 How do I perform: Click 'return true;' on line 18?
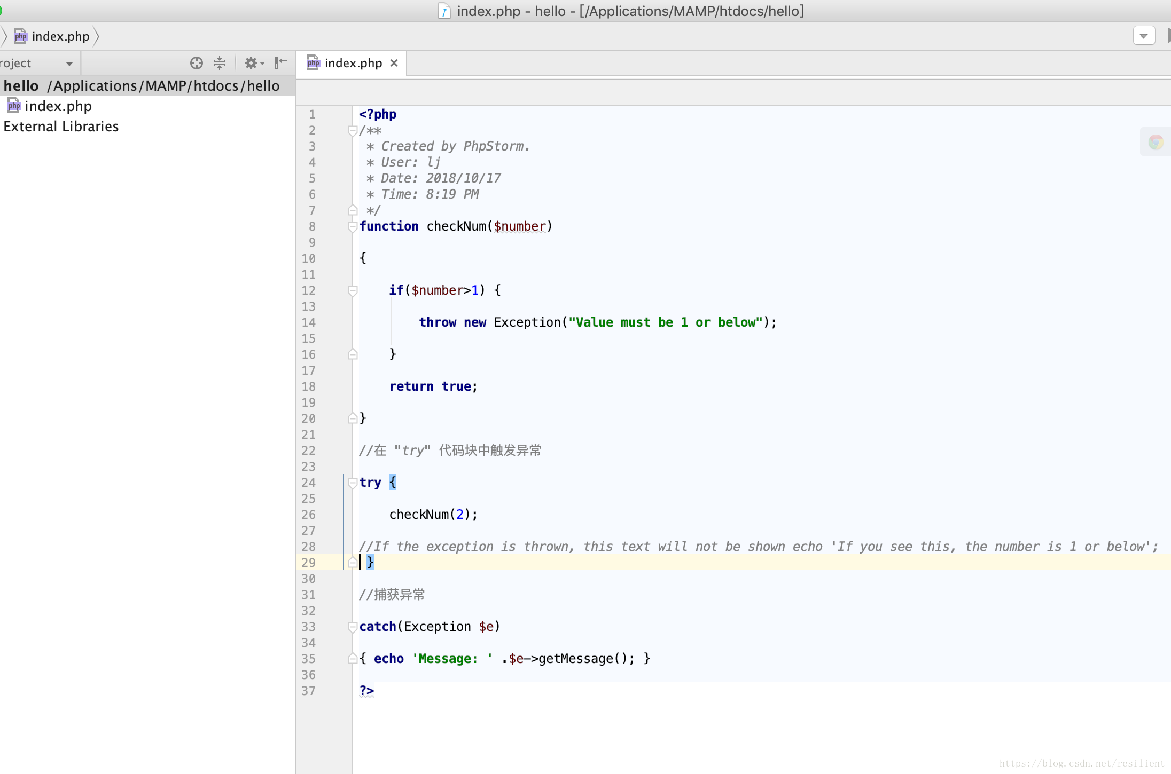pyautogui.click(x=433, y=386)
